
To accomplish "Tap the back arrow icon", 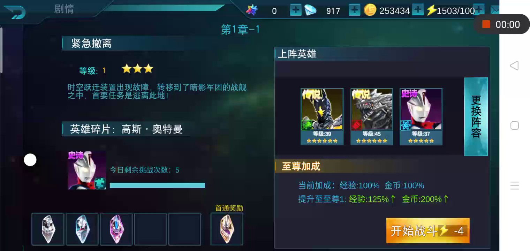I will (x=15, y=12).
